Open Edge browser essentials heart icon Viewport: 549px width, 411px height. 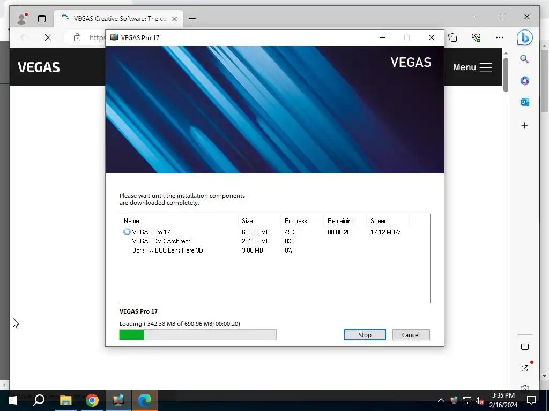pyautogui.click(x=476, y=37)
